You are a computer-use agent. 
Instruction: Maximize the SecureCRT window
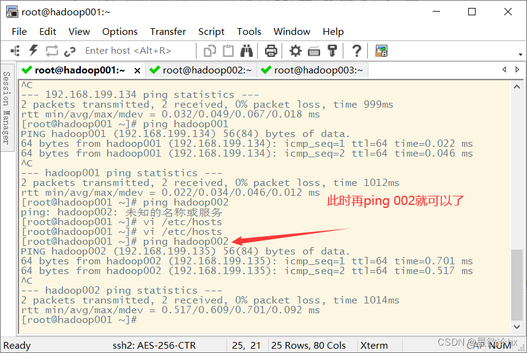(x=472, y=12)
